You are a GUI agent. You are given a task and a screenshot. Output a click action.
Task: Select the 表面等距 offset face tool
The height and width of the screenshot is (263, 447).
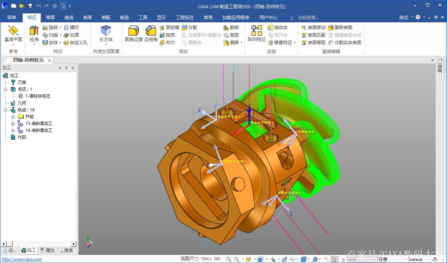[313, 42]
